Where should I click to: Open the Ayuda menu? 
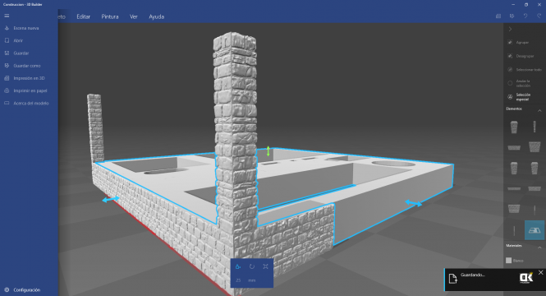pyautogui.click(x=156, y=16)
